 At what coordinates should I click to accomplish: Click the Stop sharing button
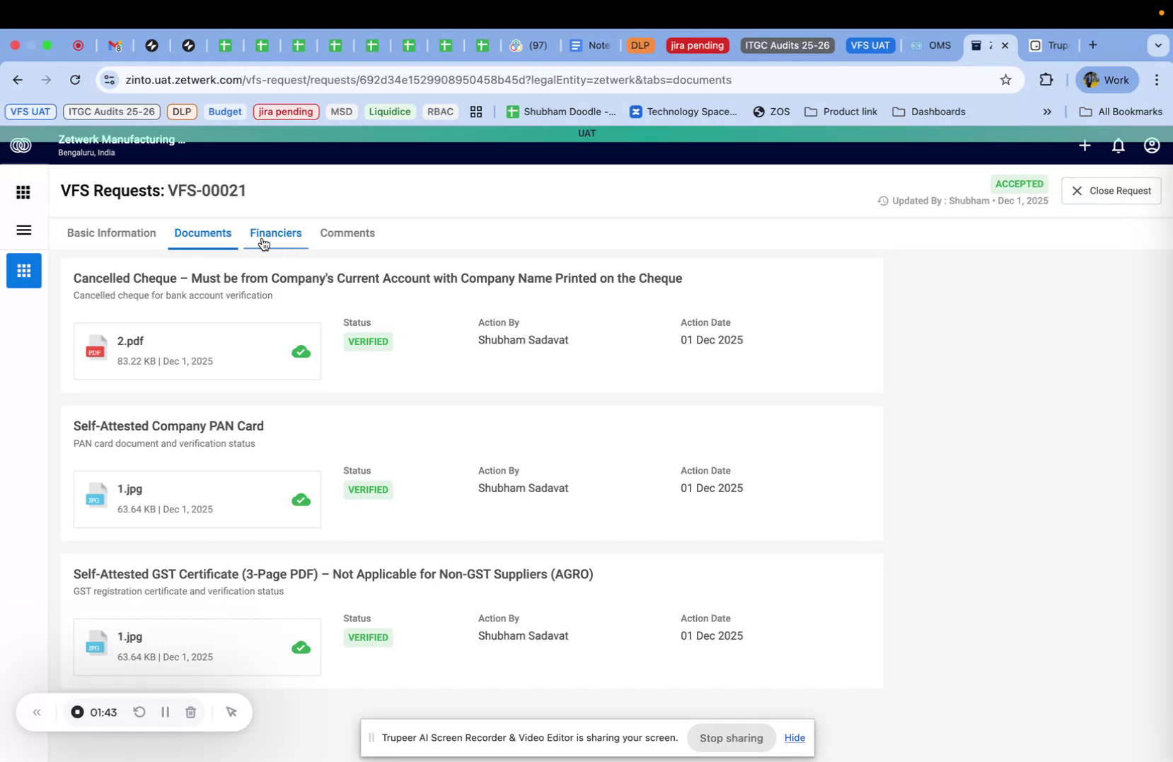coord(731,737)
